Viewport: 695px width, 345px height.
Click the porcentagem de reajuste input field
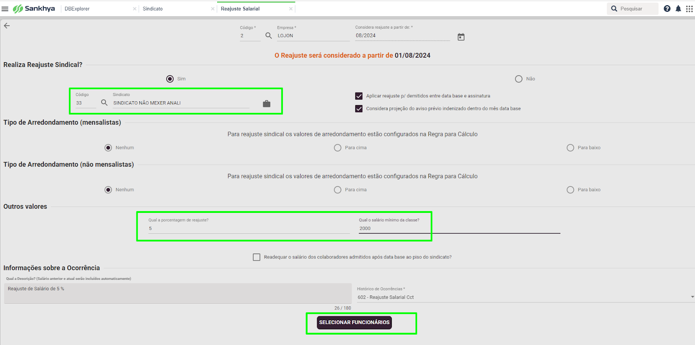[248, 229]
